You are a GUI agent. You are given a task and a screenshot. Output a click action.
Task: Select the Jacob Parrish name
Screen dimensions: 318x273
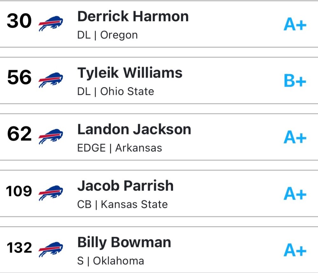coord(125,186)
